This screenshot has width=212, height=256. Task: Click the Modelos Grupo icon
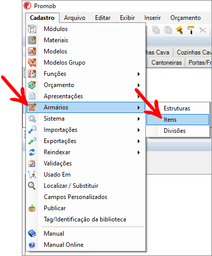tap(32, 63)
